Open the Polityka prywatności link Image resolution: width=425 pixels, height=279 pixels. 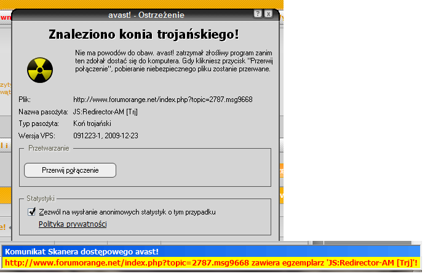coord(73,224)
